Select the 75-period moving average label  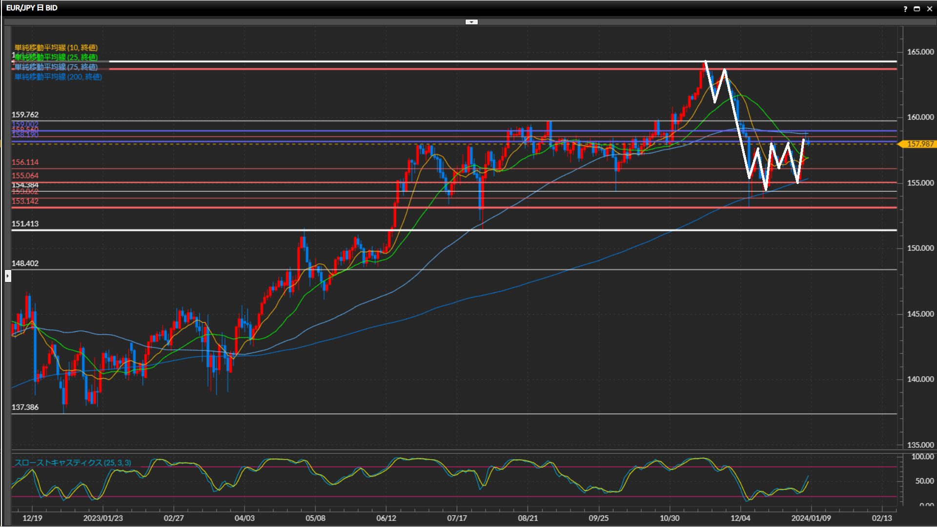click(56, 67)
